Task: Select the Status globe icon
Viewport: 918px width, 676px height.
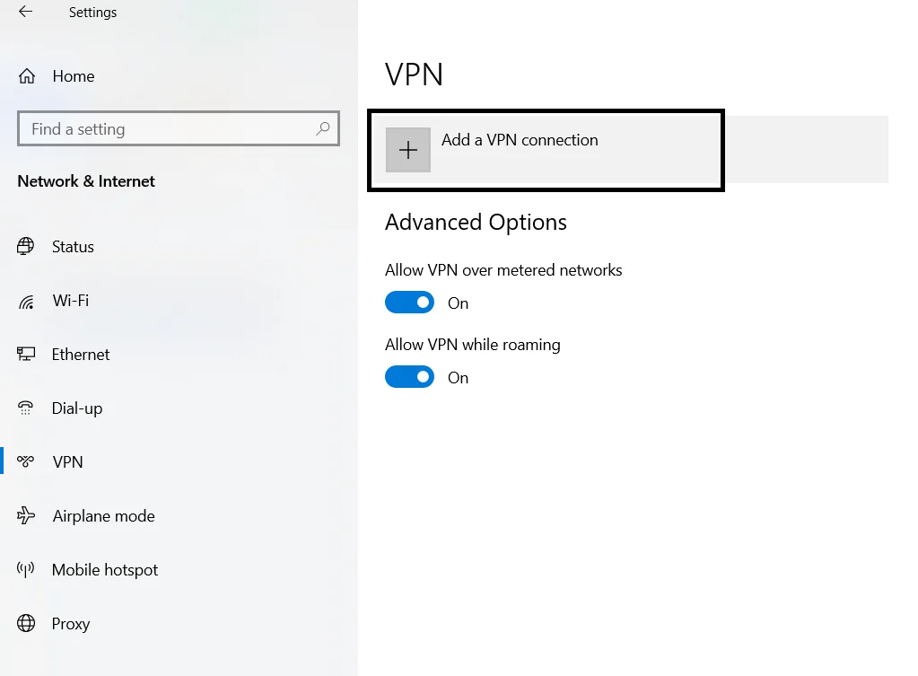Action: [26, 246]
